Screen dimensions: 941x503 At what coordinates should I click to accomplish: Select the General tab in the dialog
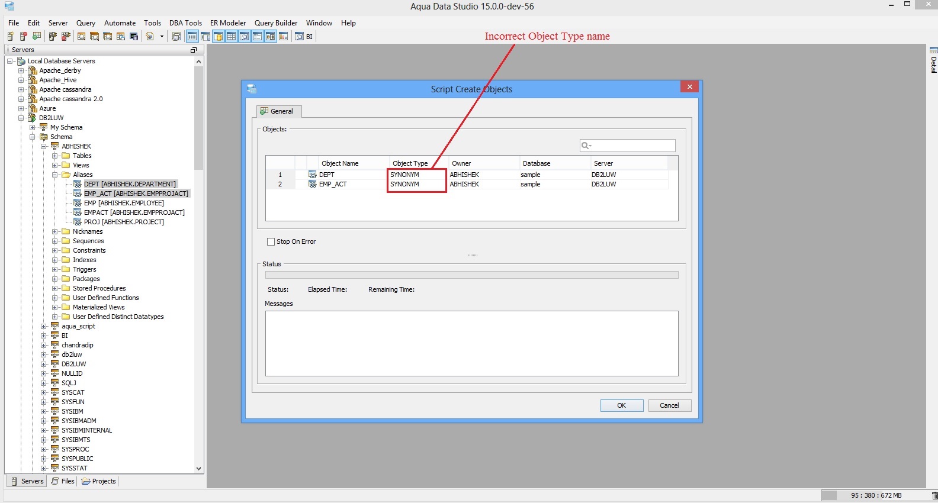[x=279, y=111]
